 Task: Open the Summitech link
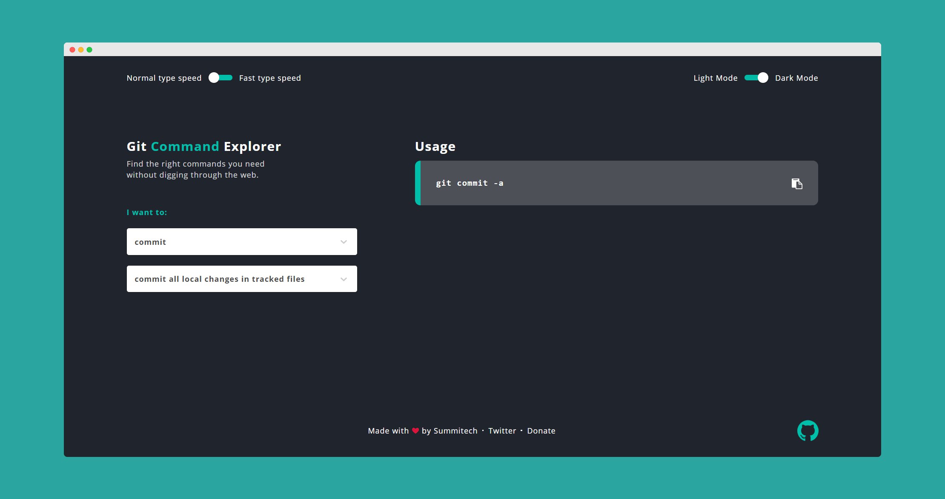(455, 431)
